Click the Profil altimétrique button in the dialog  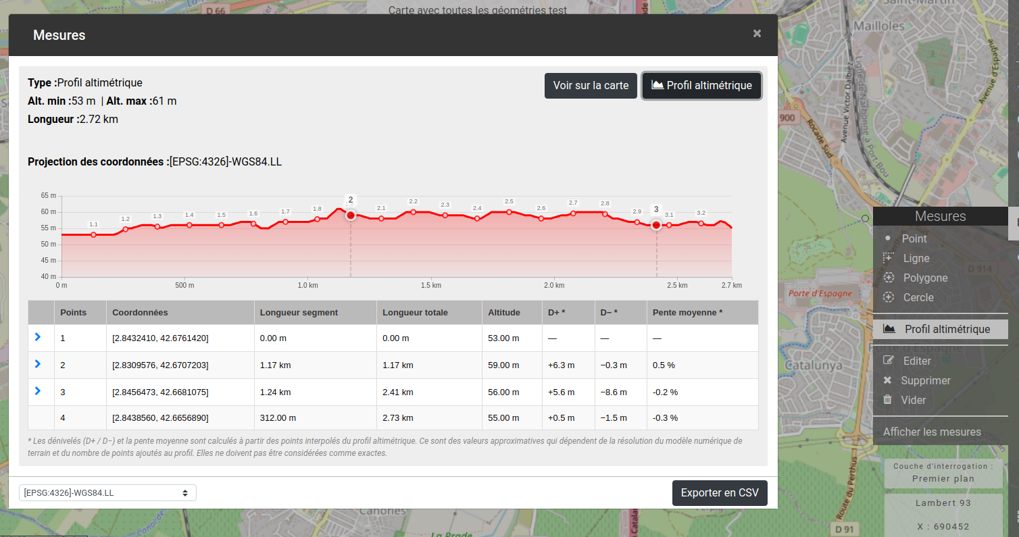click(x=701, y=86)
